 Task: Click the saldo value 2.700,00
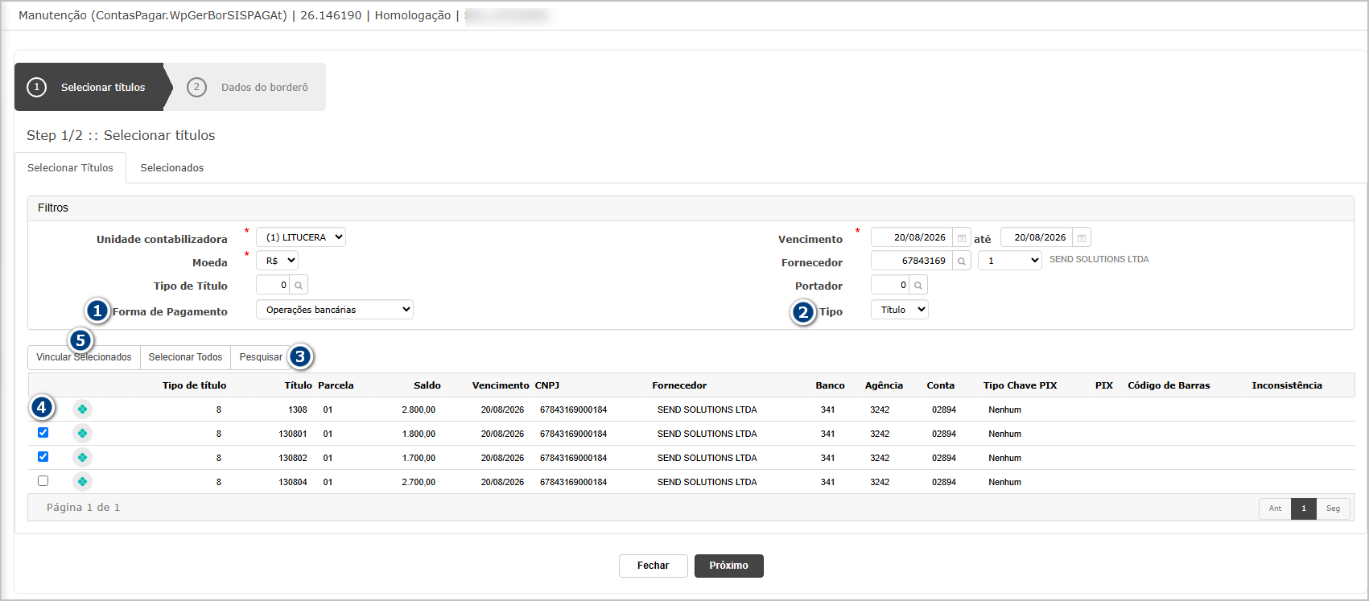419,482
